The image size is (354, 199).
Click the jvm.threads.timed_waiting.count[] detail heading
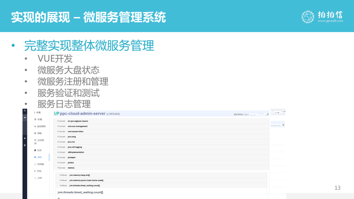tap(80, 192)
